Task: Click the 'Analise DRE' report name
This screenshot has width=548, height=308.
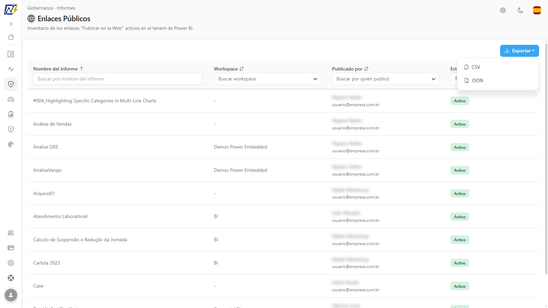Action: (x=46, y=147)
